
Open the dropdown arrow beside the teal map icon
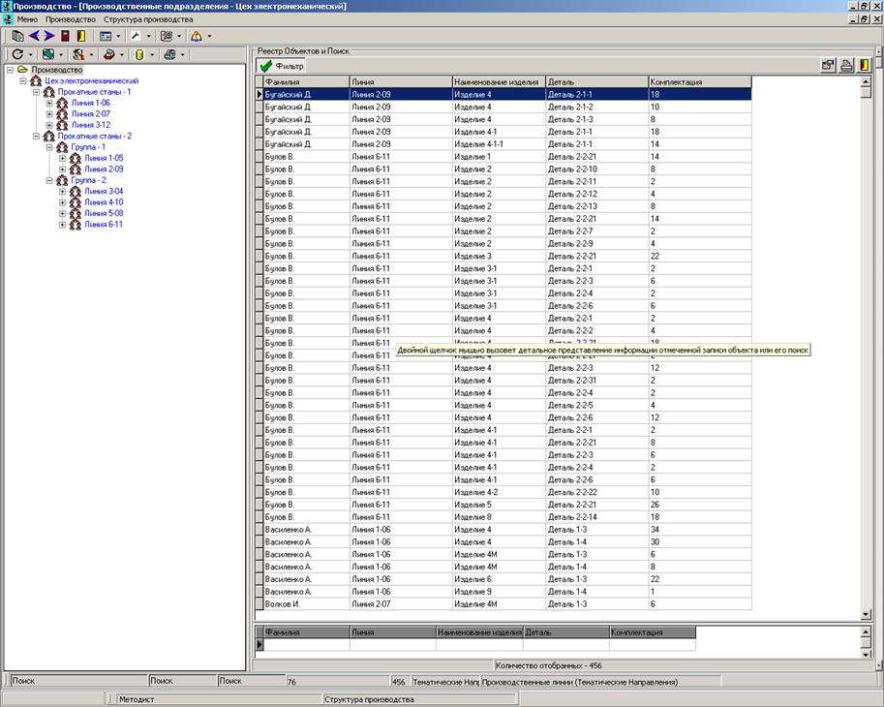pyautogui.click(x=61, y=54)
